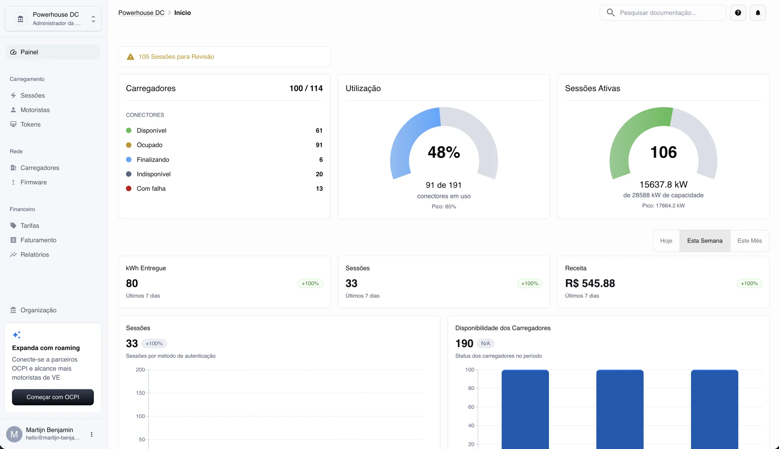The height and width of the screenshot is (449, 779).
Task: Open the notifications bell
Action: (x=758, y=13)
